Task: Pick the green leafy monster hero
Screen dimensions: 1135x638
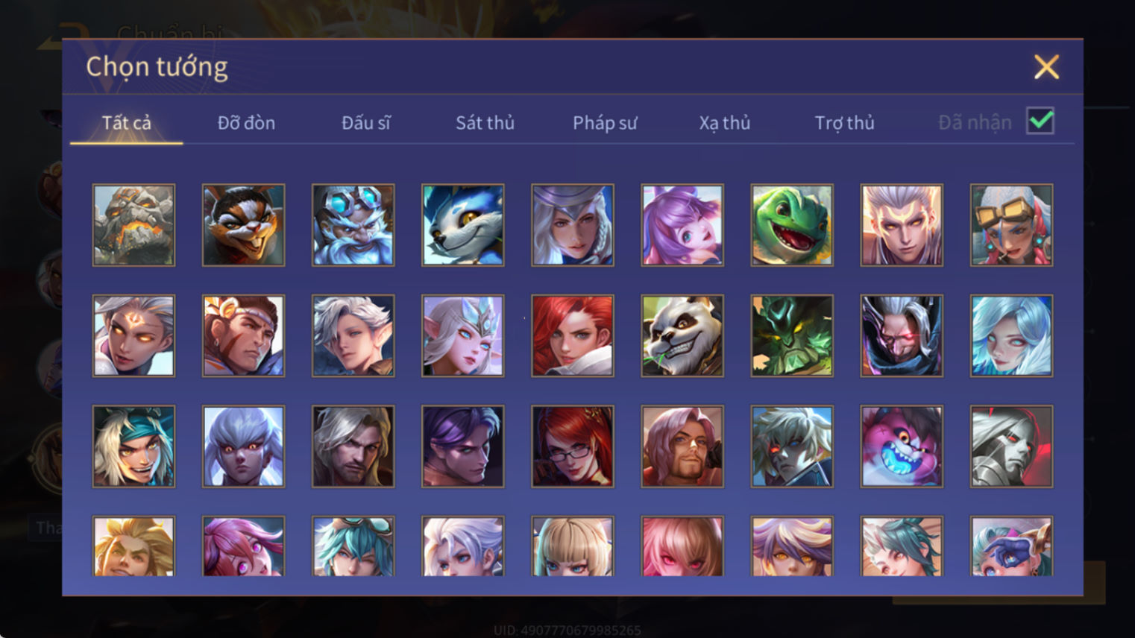Action: pyautogui.click(x=792, y=335)
